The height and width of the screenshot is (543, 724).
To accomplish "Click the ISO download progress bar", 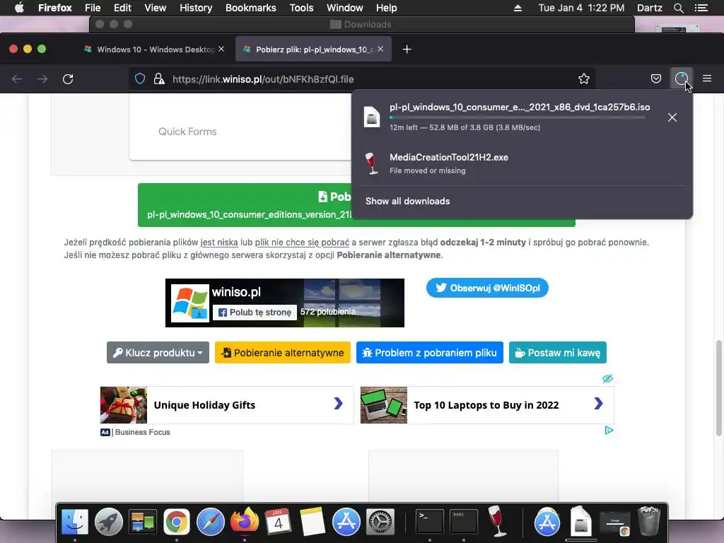I will coord(517,117).
